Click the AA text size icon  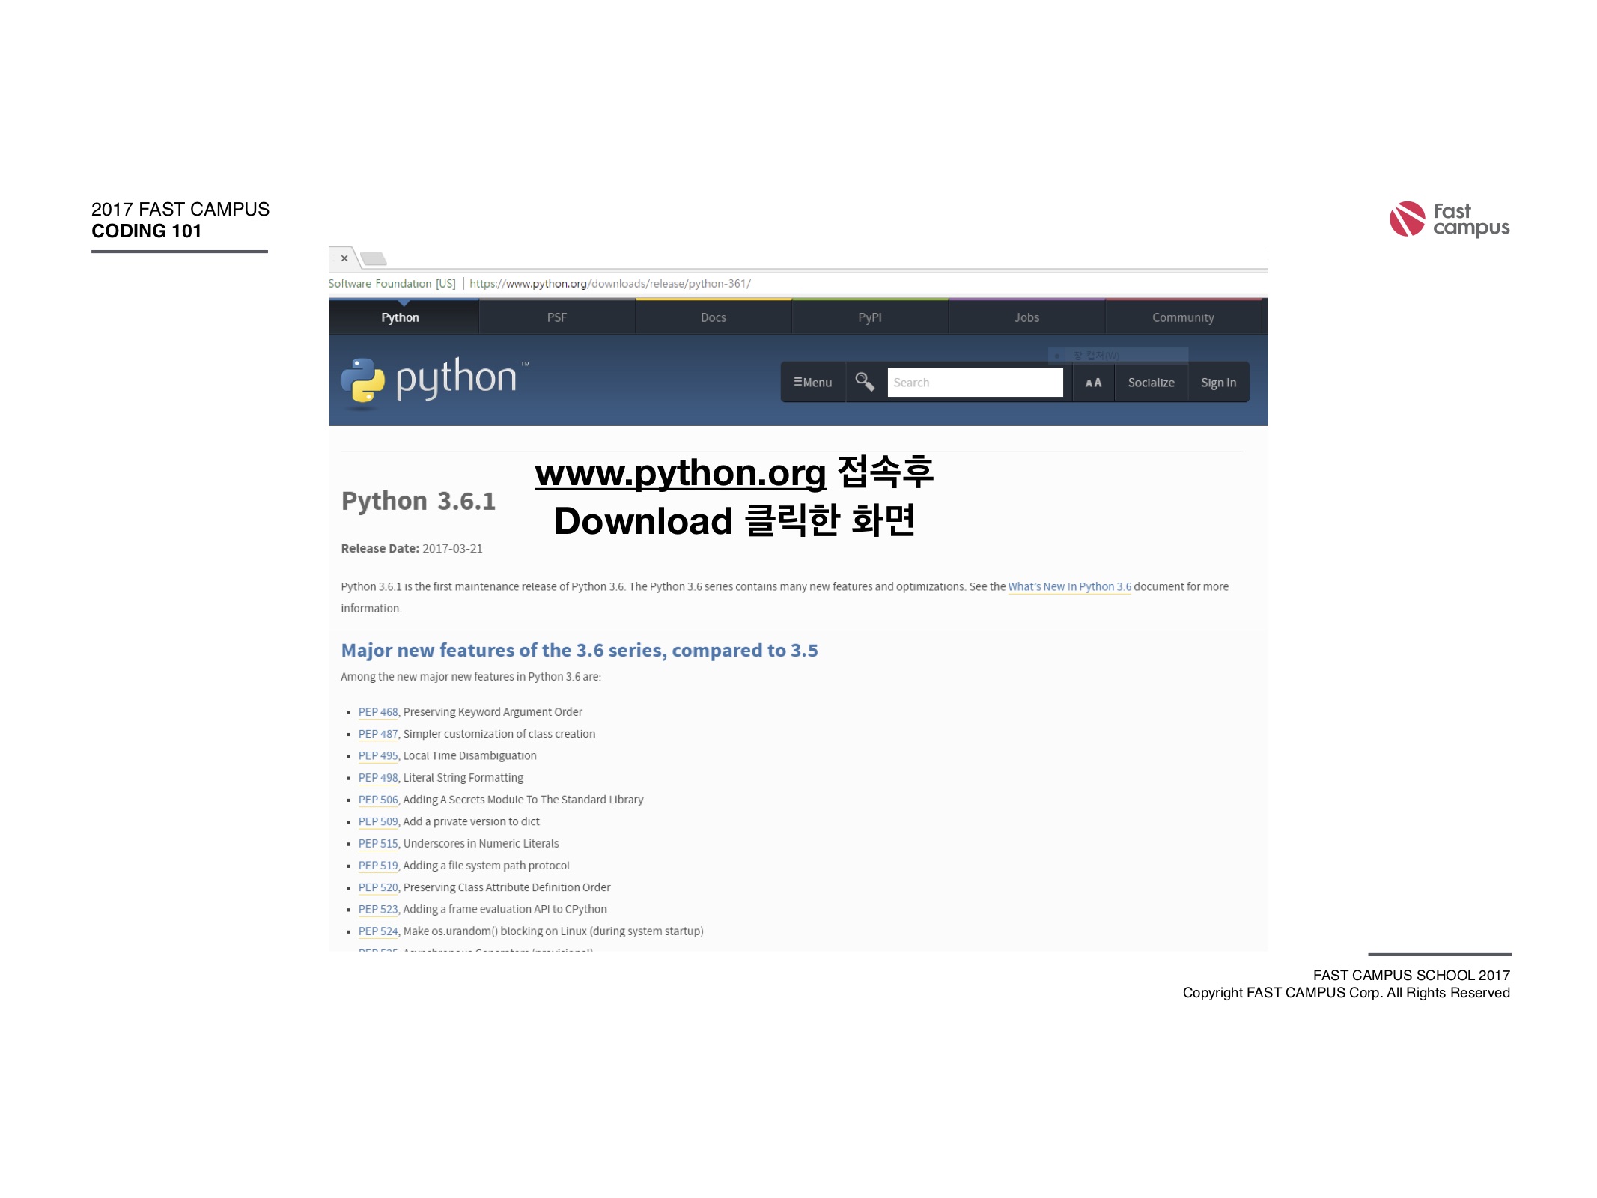pyautogui.click(x=1093, y=383)
